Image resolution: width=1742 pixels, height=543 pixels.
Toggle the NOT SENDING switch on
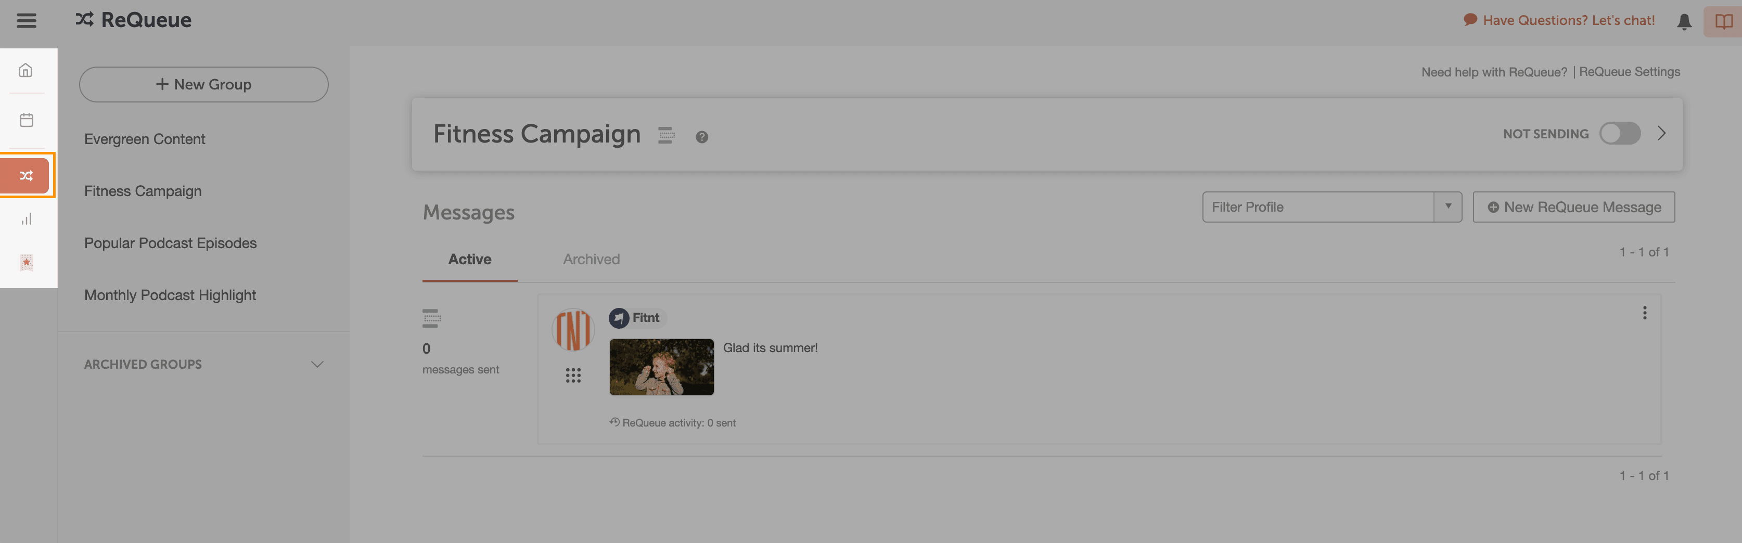(x=1619, y=134)
